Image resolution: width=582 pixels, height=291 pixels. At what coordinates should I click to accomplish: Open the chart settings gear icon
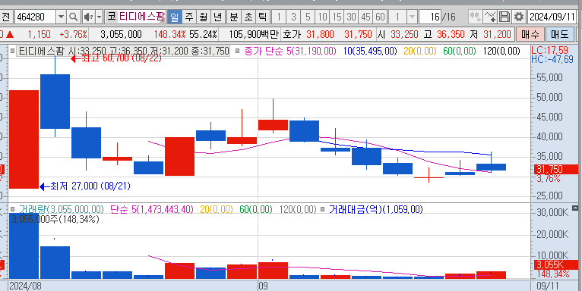[519, 17]
